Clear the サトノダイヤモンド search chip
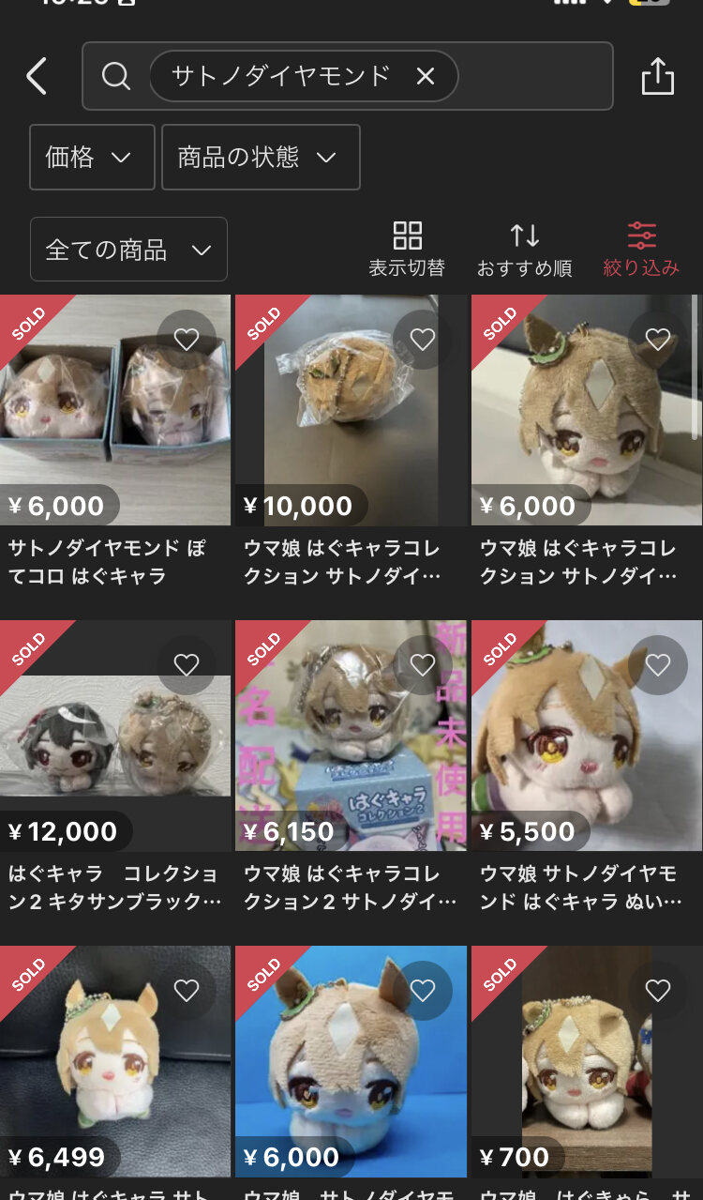The height and width of the screenshot is (1200, 703). (x=426, y=76)
